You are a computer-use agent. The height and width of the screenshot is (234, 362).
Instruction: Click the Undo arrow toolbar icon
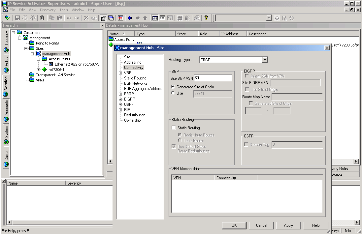pos(69,18)
